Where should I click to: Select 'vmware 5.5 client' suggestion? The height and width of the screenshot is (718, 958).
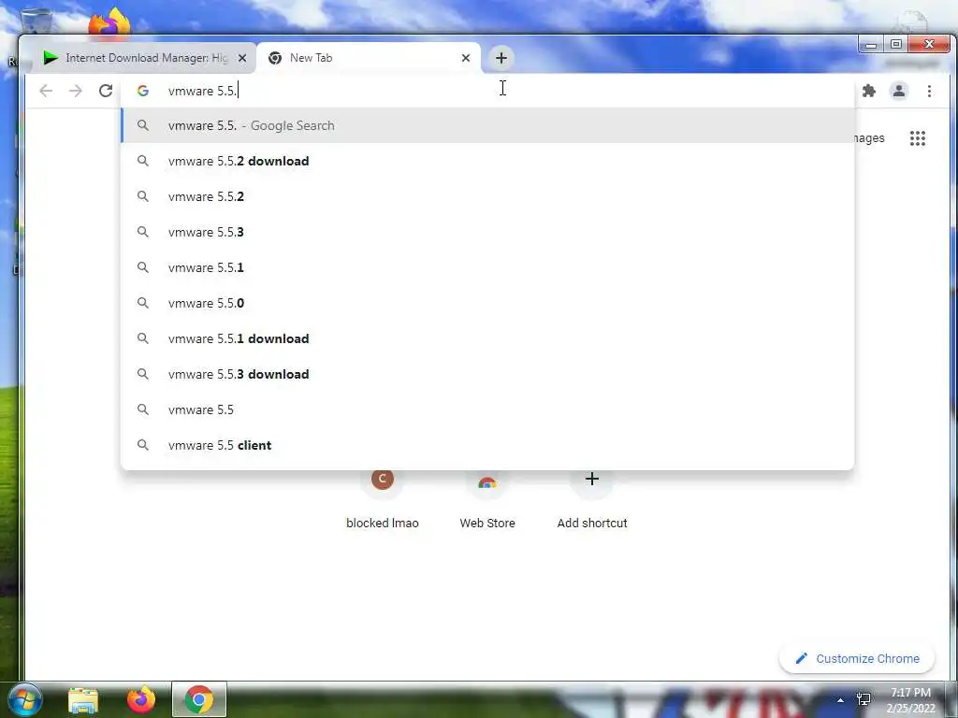point(487,445)
